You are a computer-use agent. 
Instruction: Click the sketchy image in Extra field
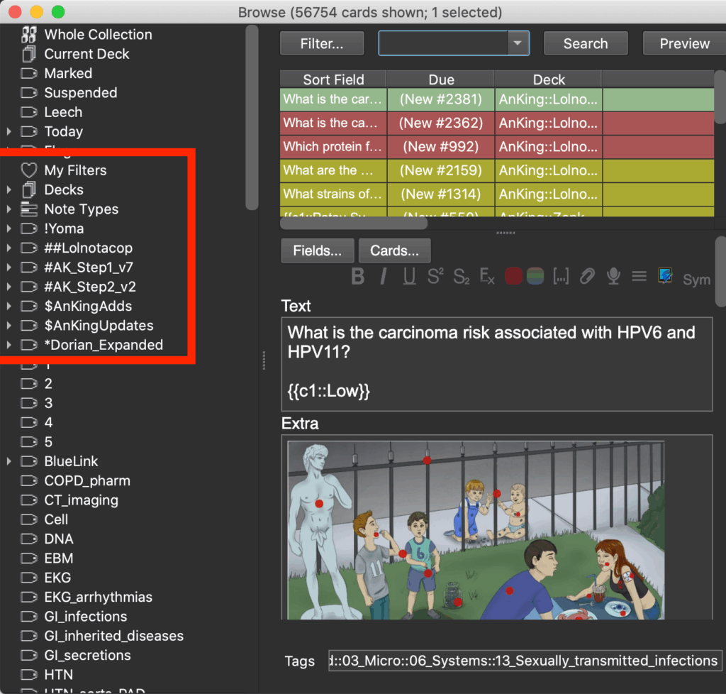(x=476, y=530)
